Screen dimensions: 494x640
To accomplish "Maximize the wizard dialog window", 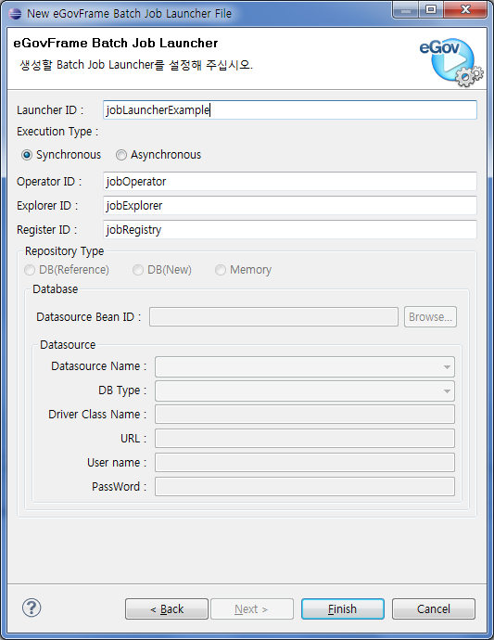I will [431, 10].
